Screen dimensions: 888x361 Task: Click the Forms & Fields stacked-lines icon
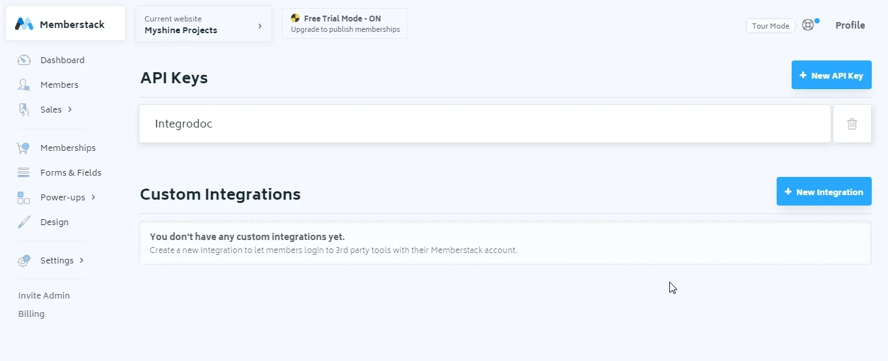(23, 172)
